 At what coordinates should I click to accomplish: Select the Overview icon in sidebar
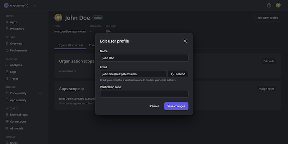click(x=7, y=43)
